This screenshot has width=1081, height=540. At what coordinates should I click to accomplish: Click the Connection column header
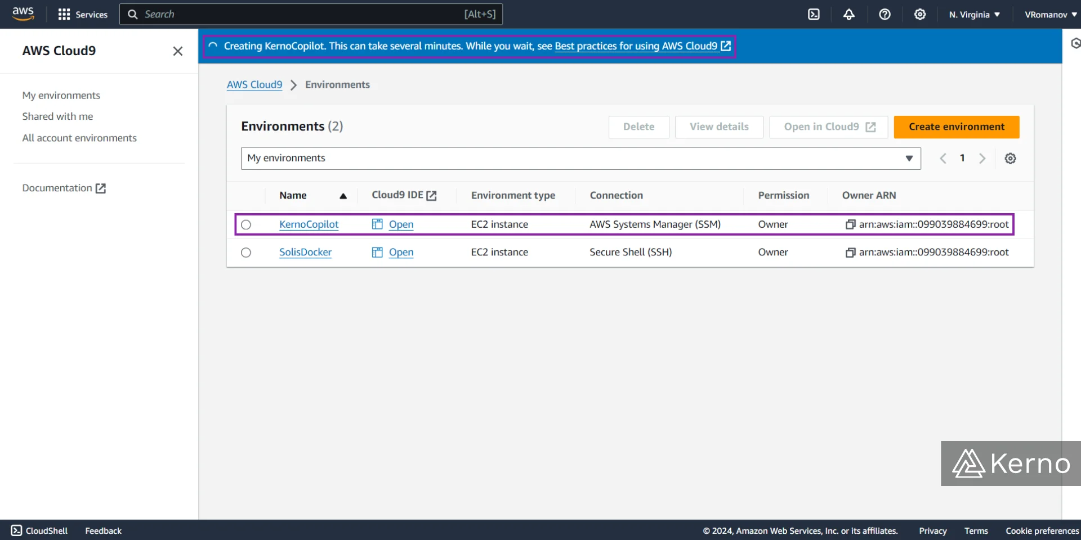(x=617, y=195)
